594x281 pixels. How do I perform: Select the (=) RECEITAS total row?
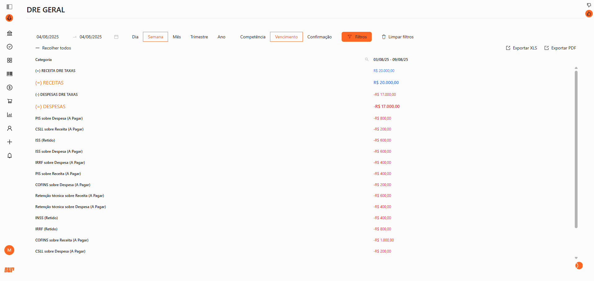[x=305, y=83]
